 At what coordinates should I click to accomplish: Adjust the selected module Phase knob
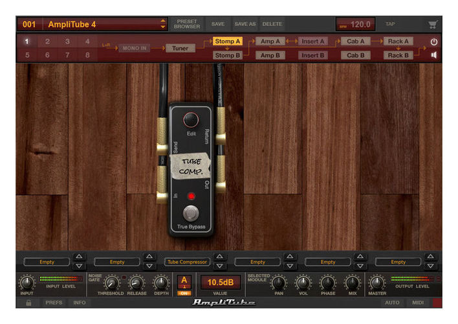click(328, 283)
